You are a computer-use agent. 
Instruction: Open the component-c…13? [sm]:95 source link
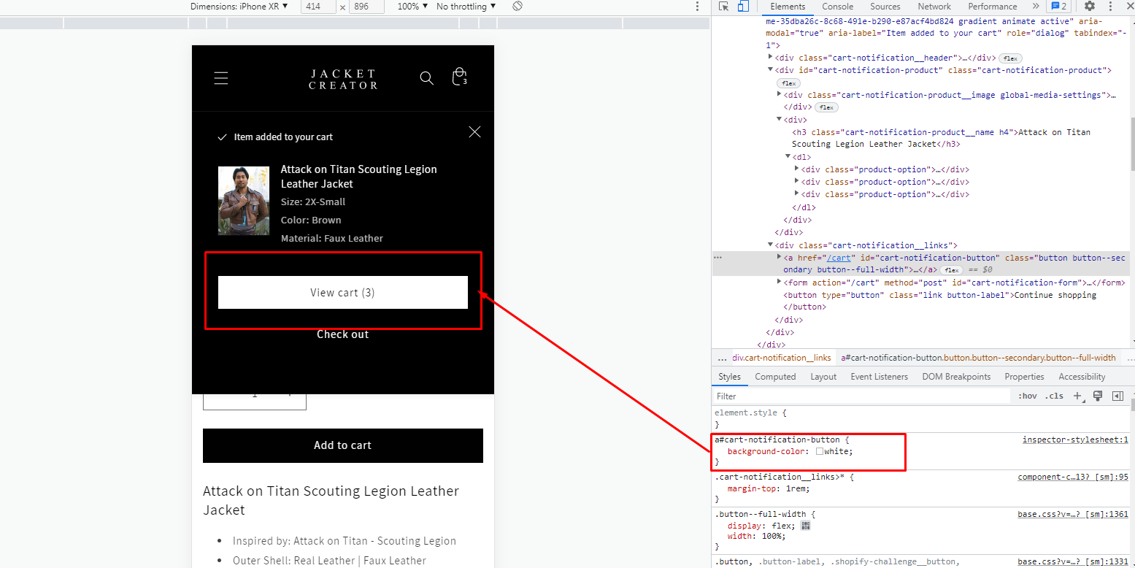pos(1073,477)
